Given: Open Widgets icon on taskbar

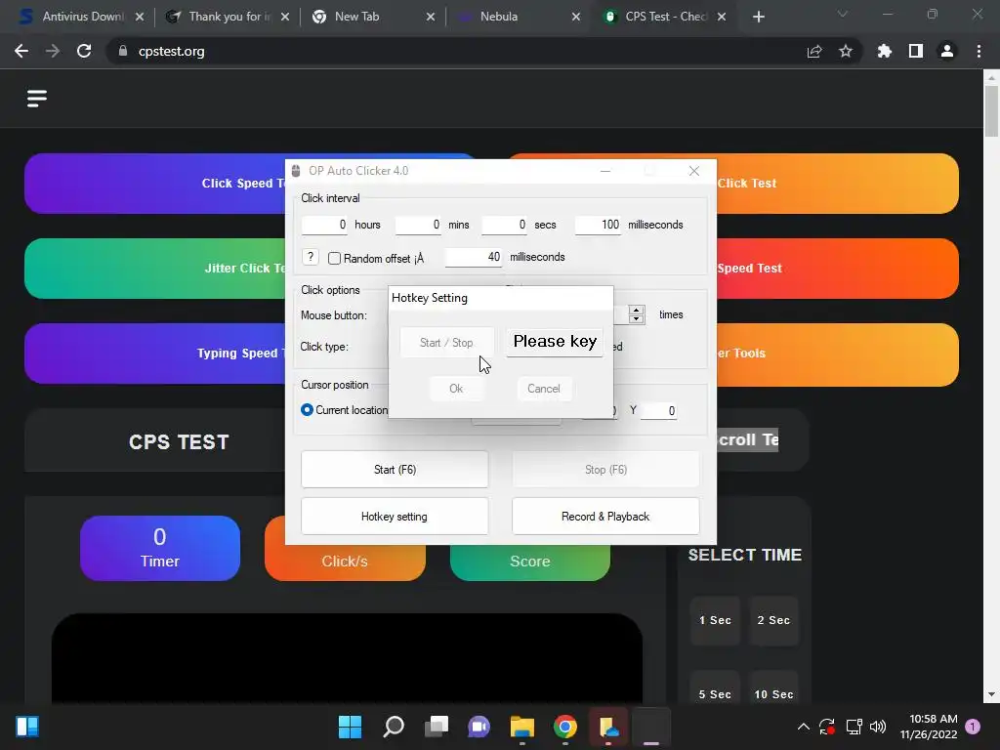Looking at the screenshot, I should [x=27, y=727].
